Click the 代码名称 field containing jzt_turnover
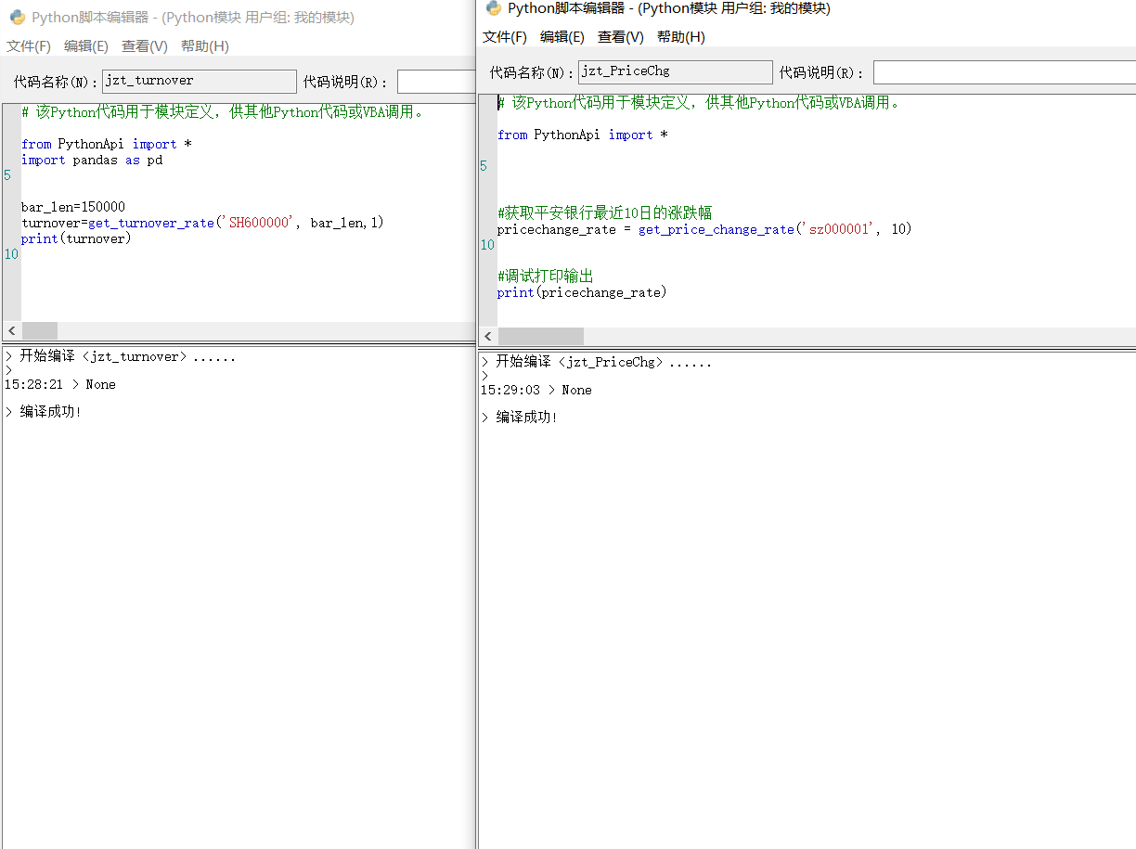The image size is (1136, 849). 199,82
